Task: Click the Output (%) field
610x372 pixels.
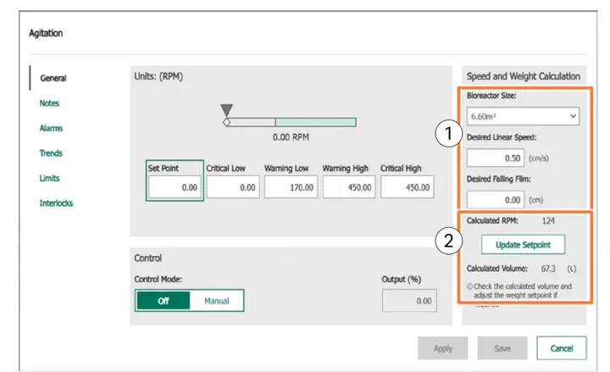Action: (409, 301)
